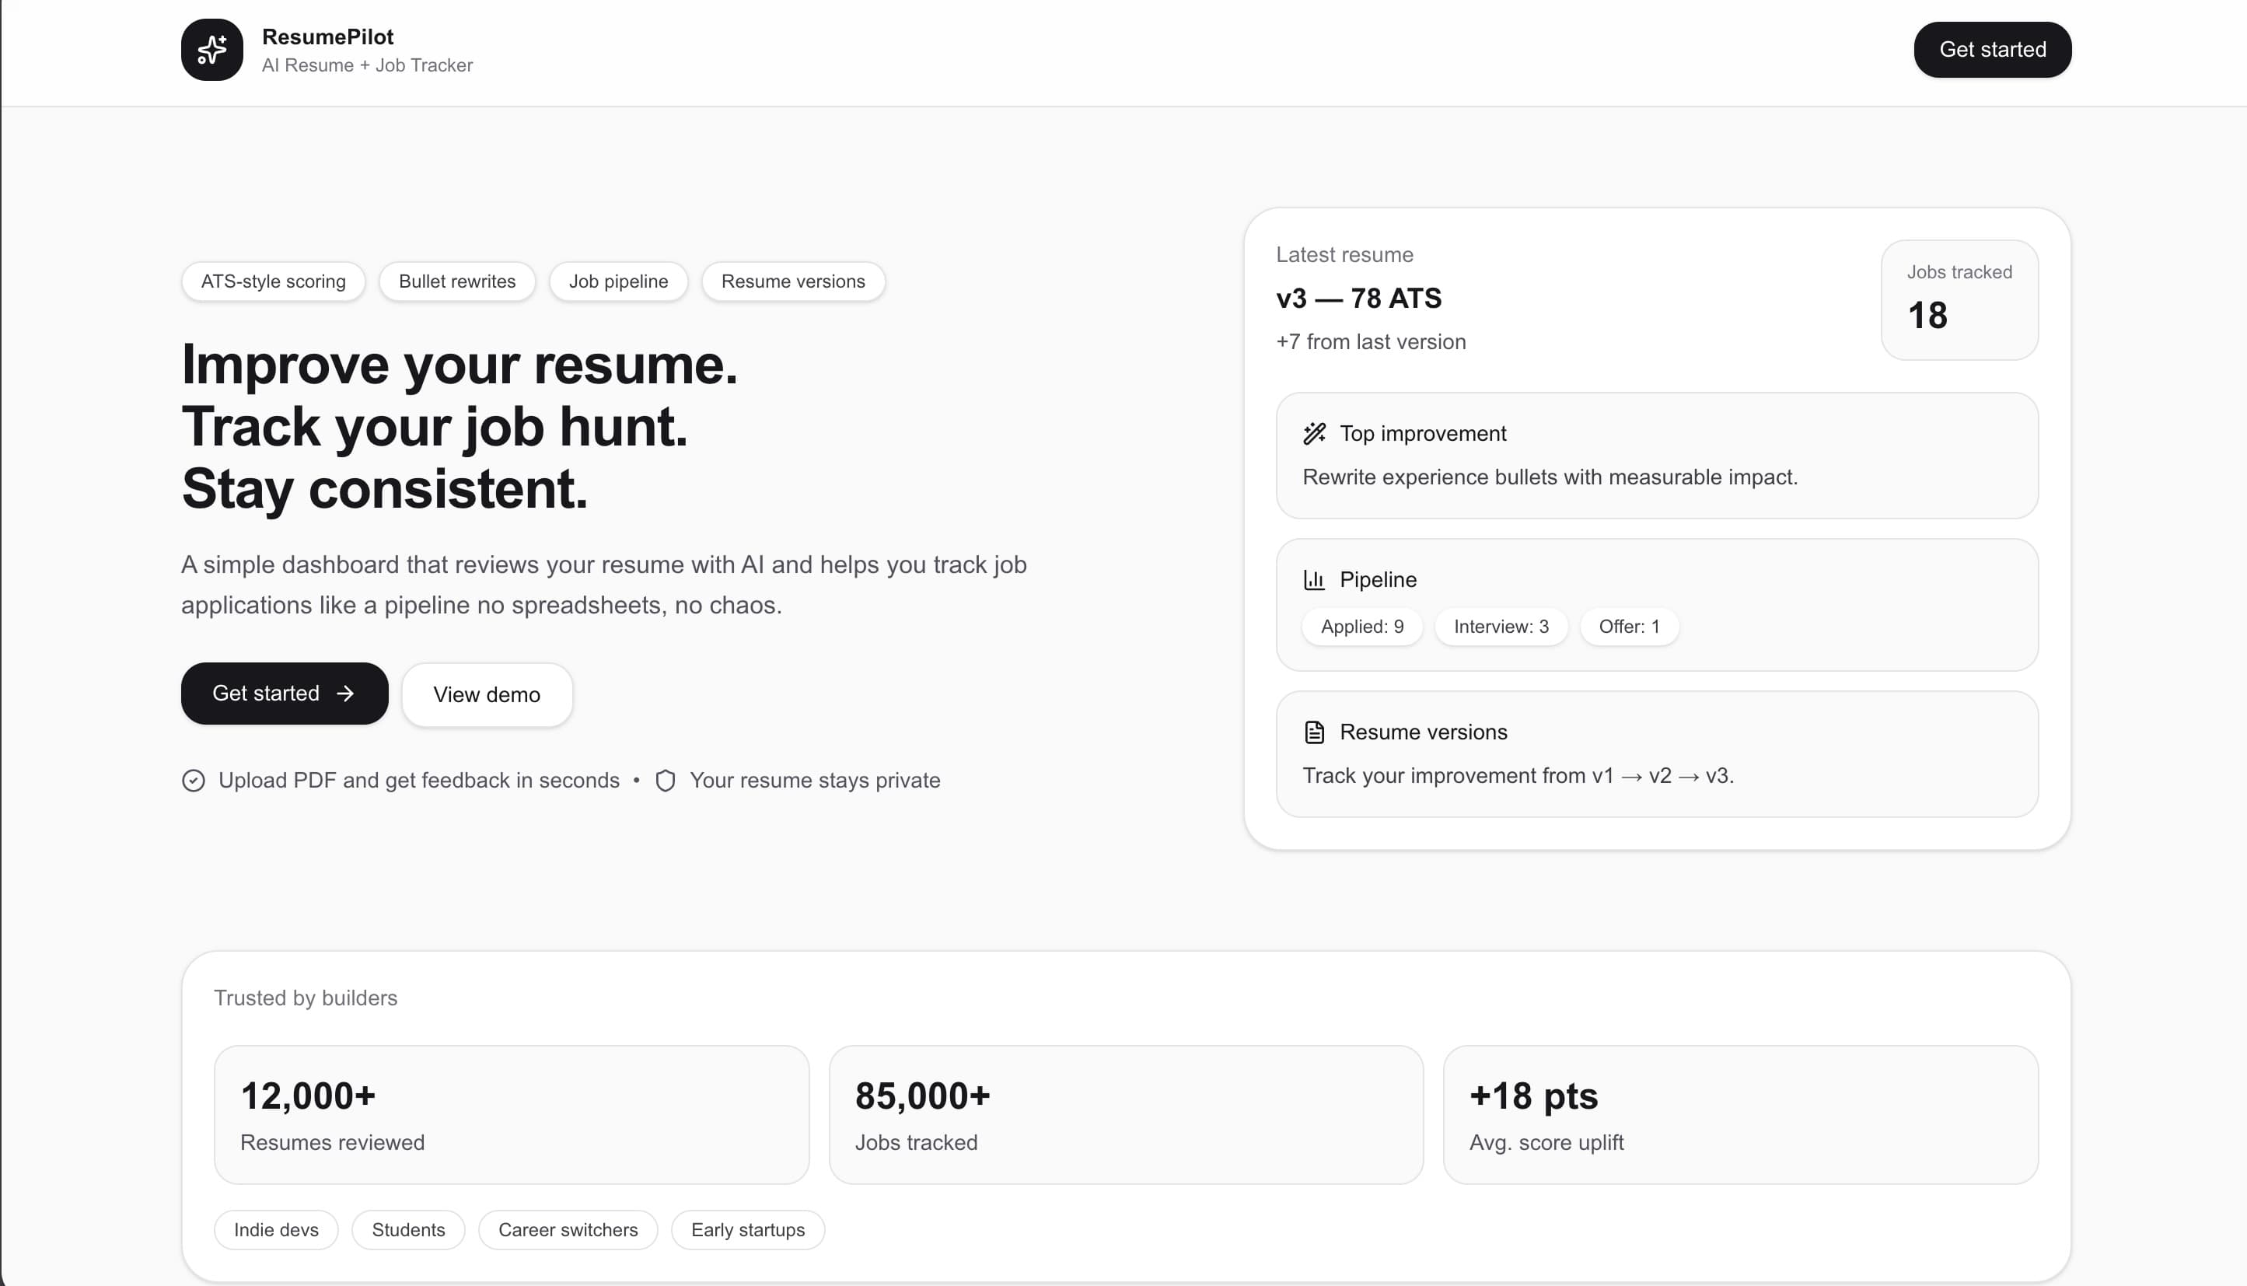
Task: Select the Career switchers audience tag
Action: coord(568,1229)
